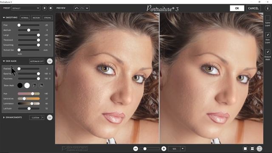Open preset manager gear icon

pos(51,8)
